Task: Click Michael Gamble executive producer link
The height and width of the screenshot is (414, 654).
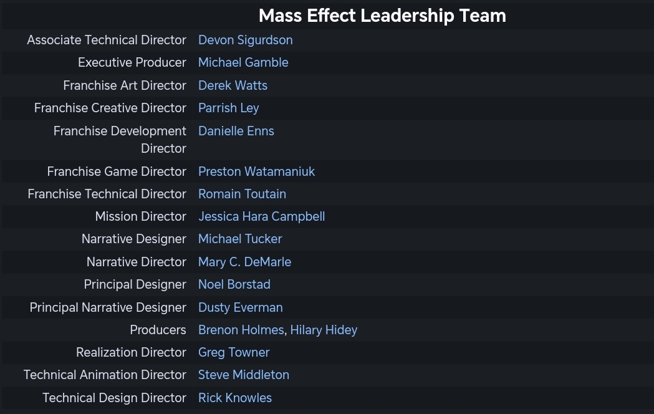Action: point(243,62)
